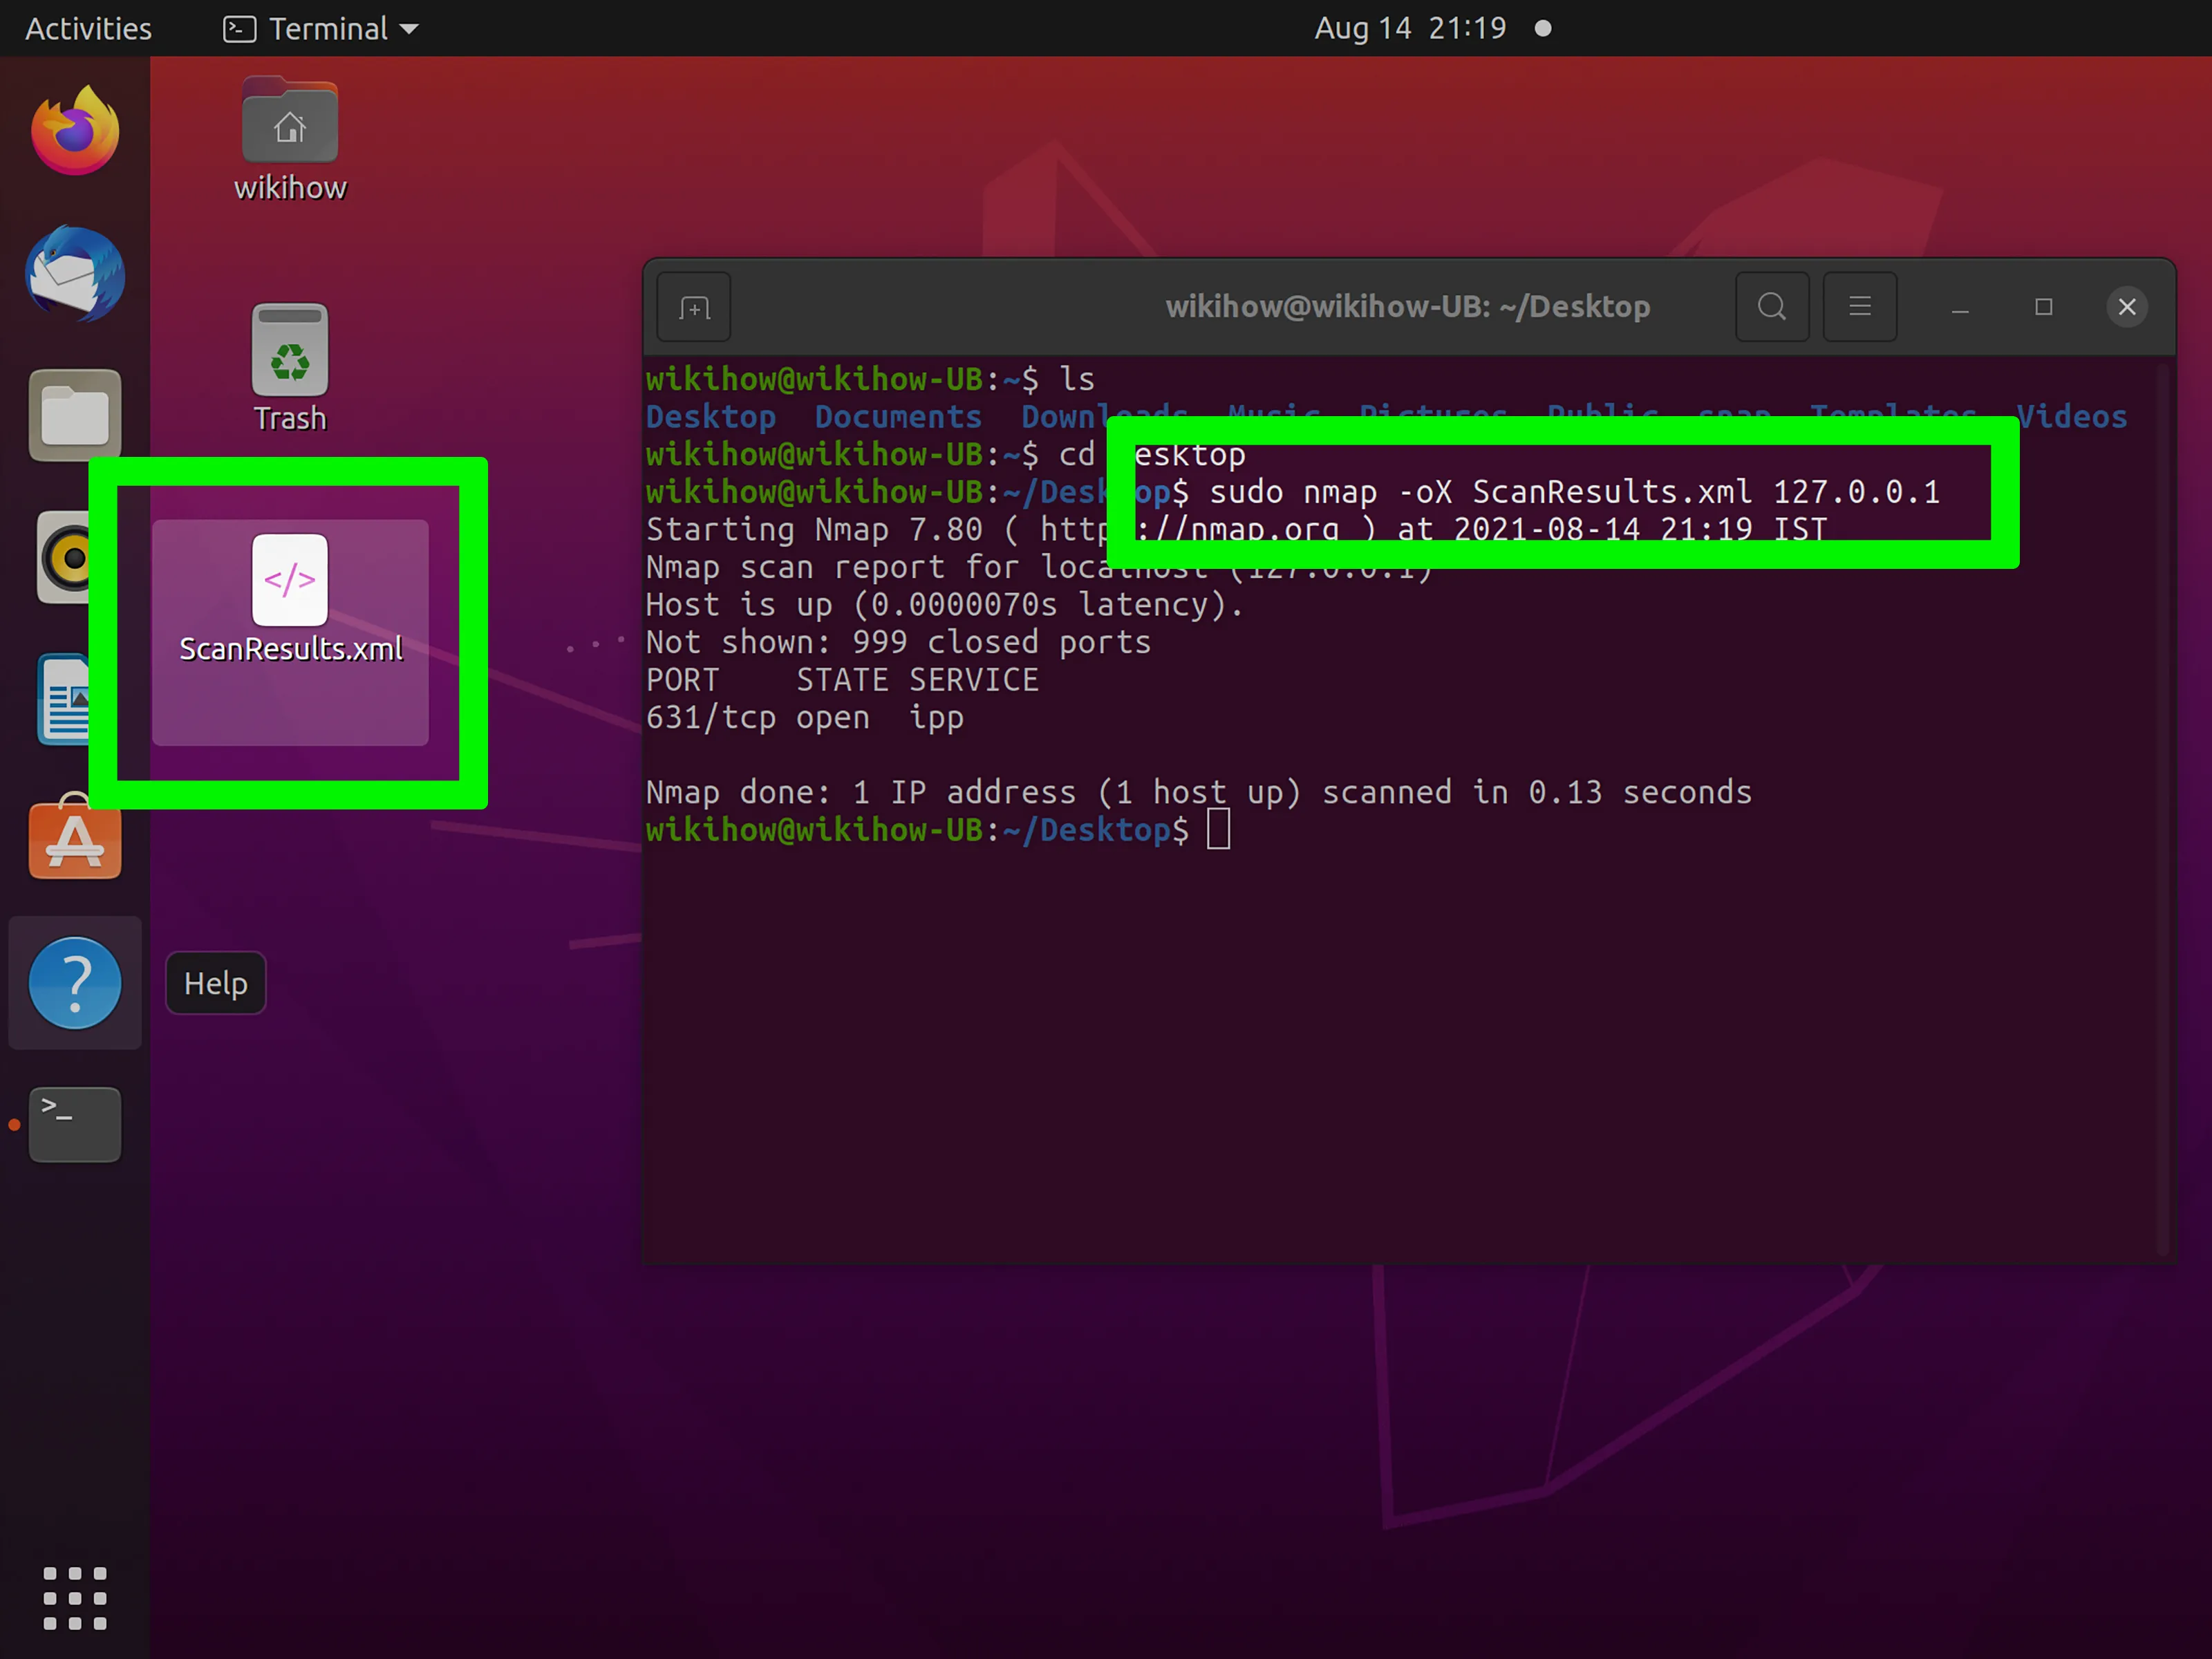2212x1659 pixels.
Task: Close the terminal window
Action: pos(2127,307)
